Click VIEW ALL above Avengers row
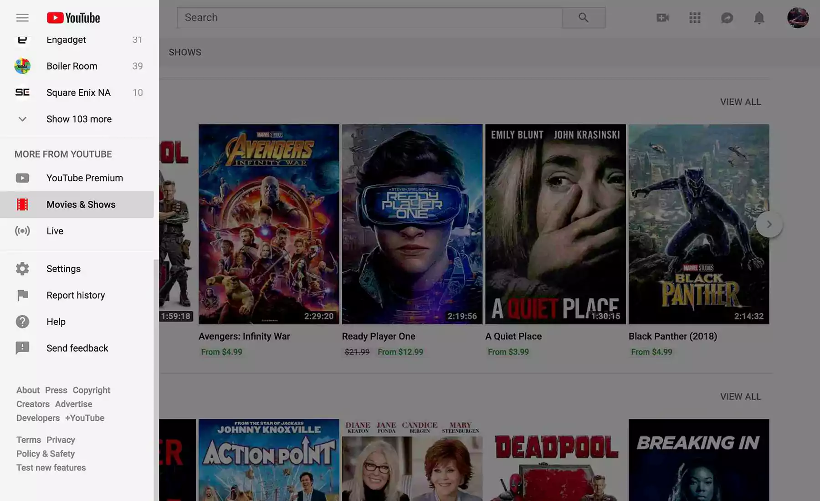The width and height of the screenshot is (820, 501). point(740,102)
